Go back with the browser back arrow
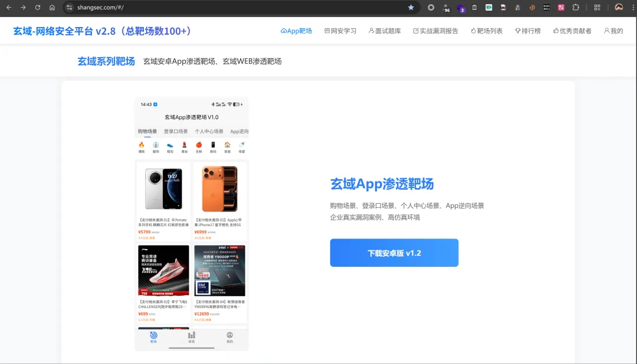The image size is (637, 364). 9,7
